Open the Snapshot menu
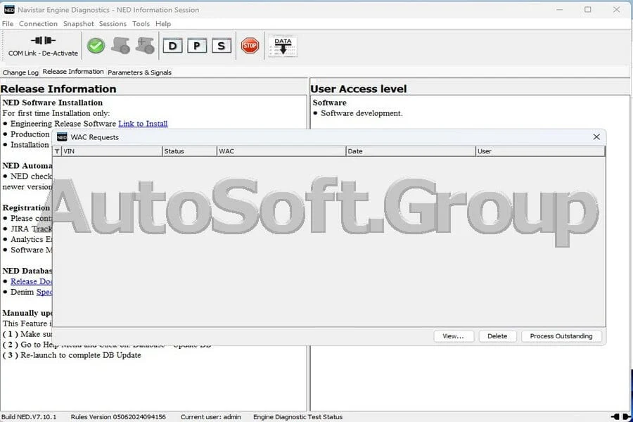The height and width of the screenshot is (422, 633). pos(78,24)
